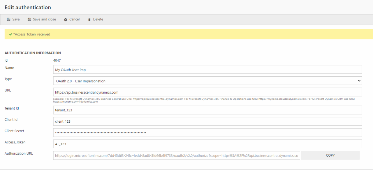Click the floppy disk icon beside Save
Image resolution: width=373 pixels, height=170 pixels.
tap(9, 19)
